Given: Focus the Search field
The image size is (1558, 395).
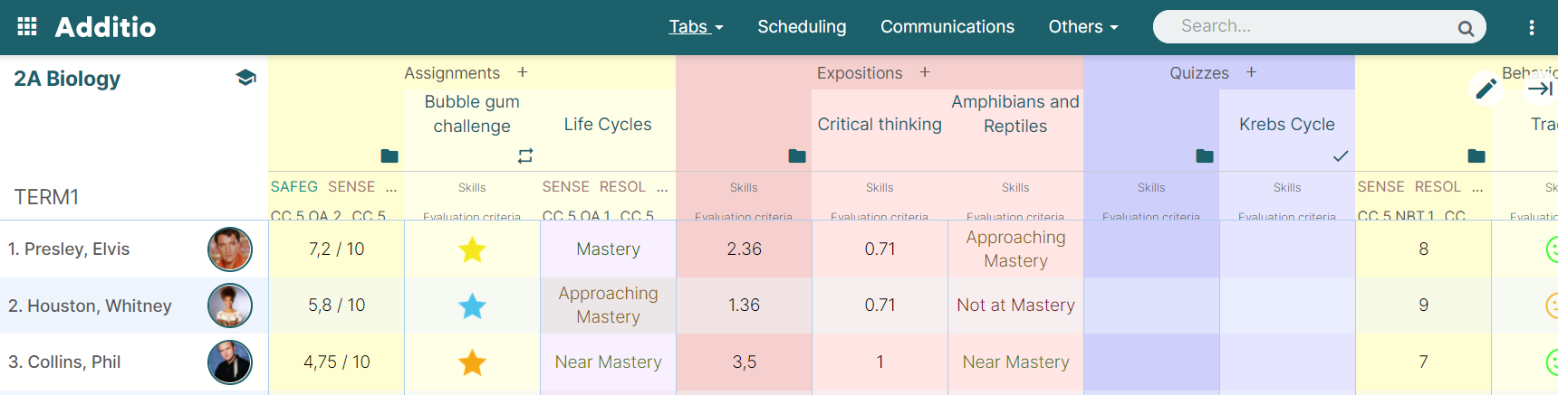Looking at the screenshot, I should (x=1319, y=27).
